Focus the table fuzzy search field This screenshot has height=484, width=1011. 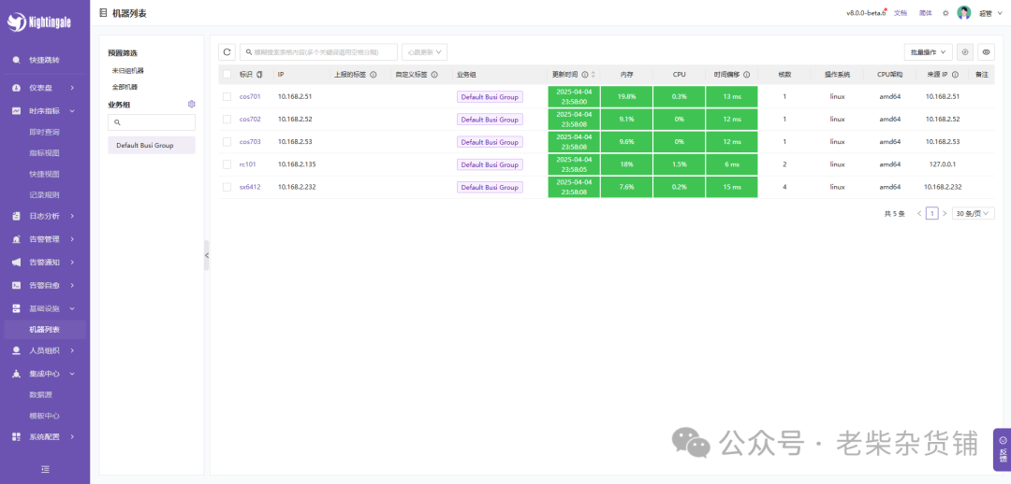pyautogui.click(x=318, y=52)
